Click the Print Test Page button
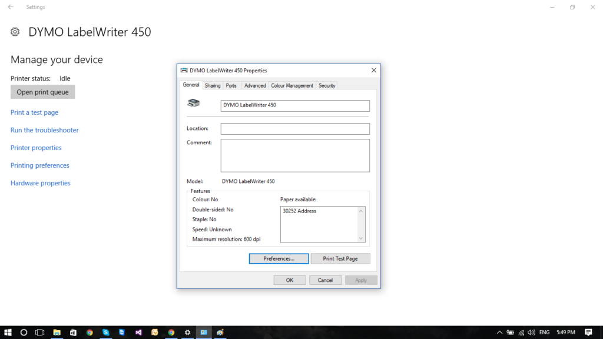Screen dimensions: 603x339 340,259
